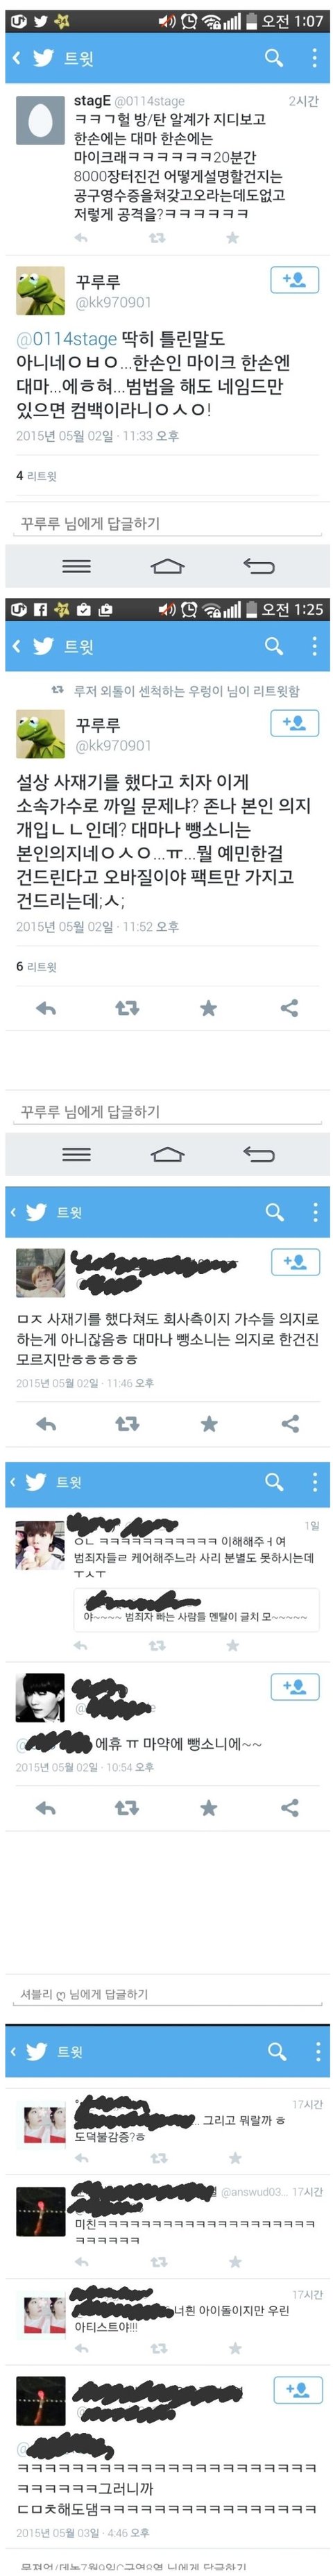Open the 4 리트윗 list
Viewport: 333px width, 2576px height.
pyautogui.click(x=36, y=476)
